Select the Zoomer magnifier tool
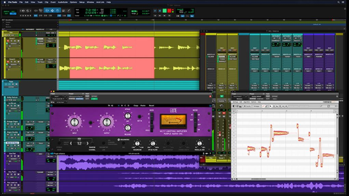 coord(41,11)
